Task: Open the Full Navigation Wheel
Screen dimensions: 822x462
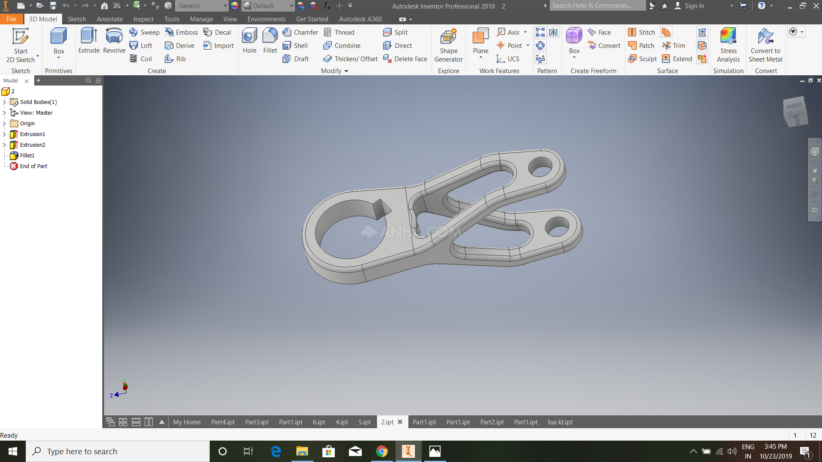Action: (x=815, y=151)
